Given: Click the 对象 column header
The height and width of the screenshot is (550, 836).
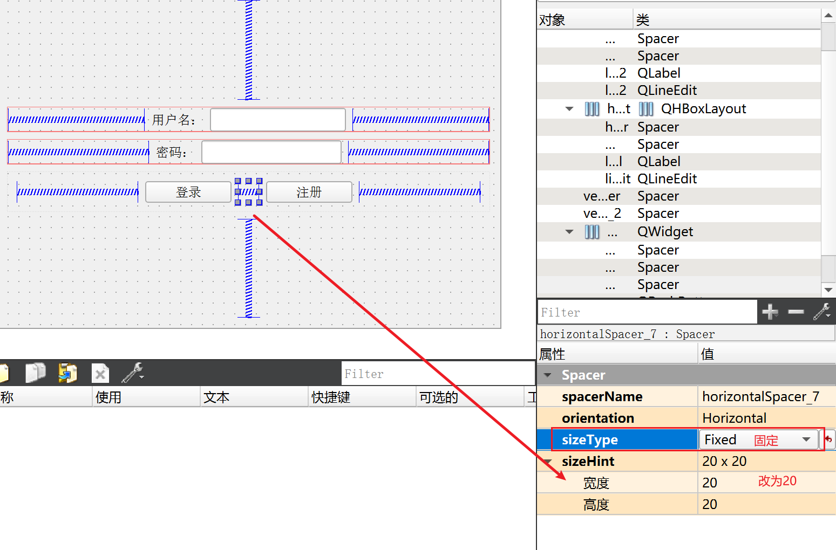Looking at the screenshot, I should [x=585, y=20].
